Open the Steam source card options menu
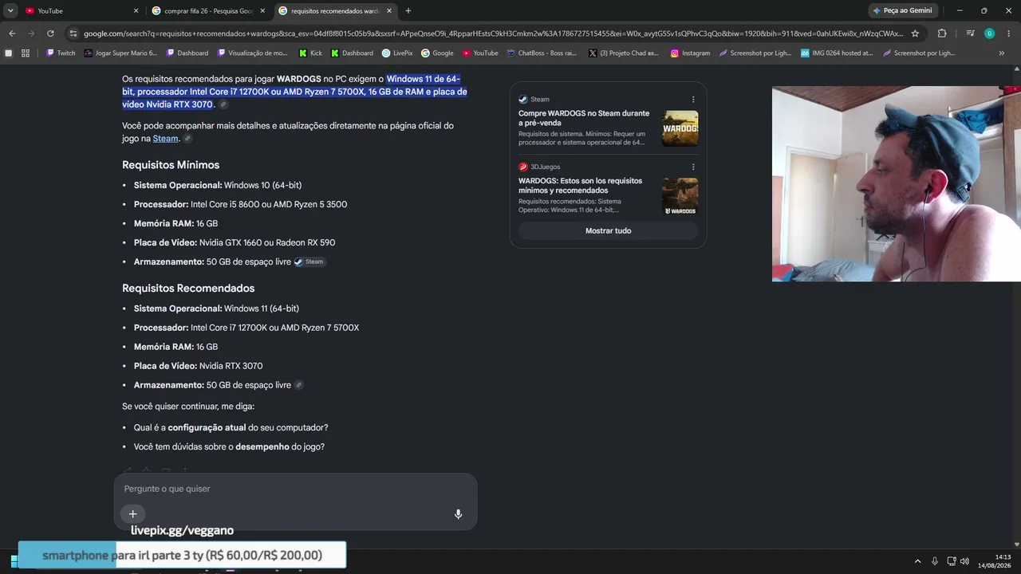Screen dimensions: 1021x574 coord(693,100)
